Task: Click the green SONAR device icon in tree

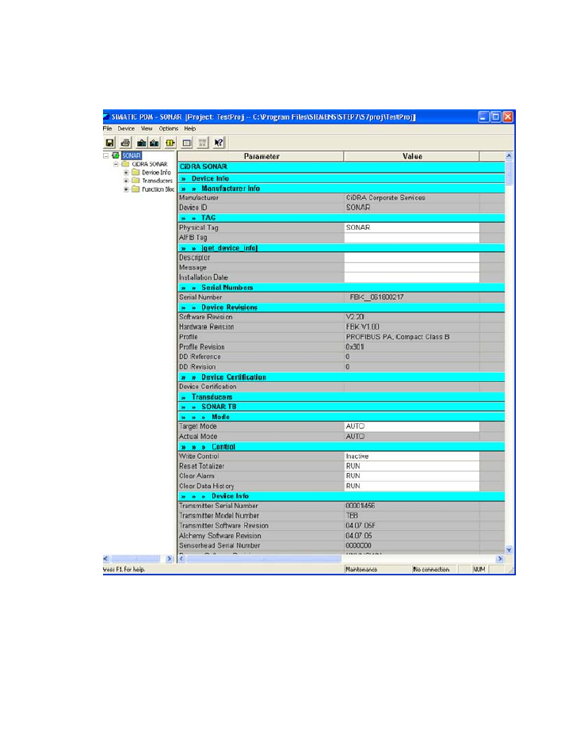Action: click(x=116, y=155)
